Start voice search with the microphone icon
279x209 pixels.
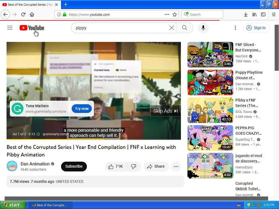203,28
